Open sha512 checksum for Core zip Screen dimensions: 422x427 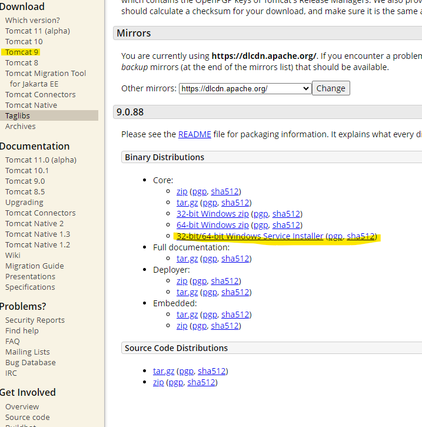(x=225, y=192)
